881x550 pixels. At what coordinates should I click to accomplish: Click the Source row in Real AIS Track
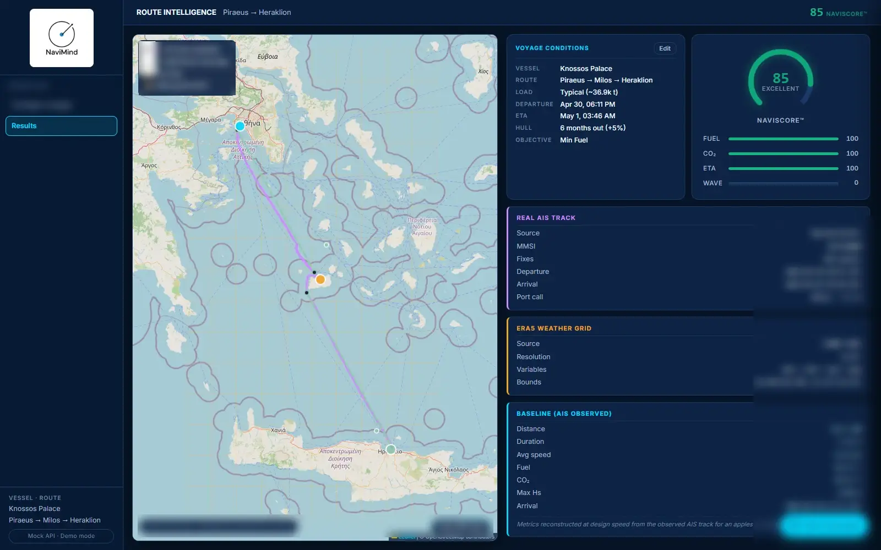[688, 233]
